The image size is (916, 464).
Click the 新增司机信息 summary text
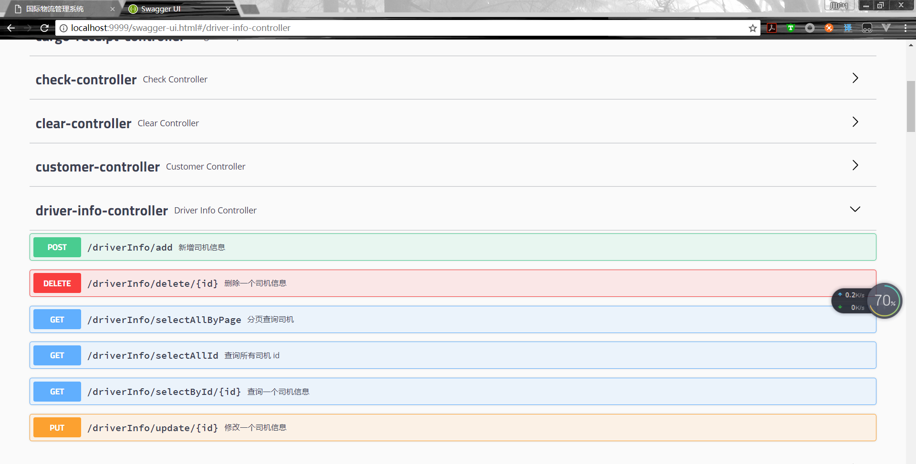(202, 247)
